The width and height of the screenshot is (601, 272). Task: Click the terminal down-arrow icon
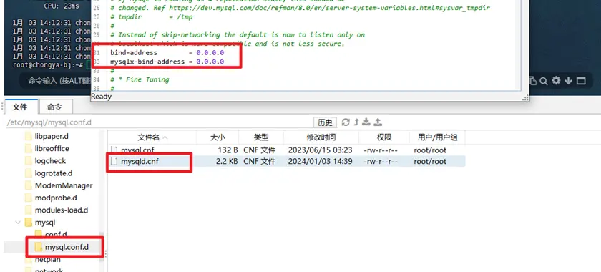coord(568,81)
